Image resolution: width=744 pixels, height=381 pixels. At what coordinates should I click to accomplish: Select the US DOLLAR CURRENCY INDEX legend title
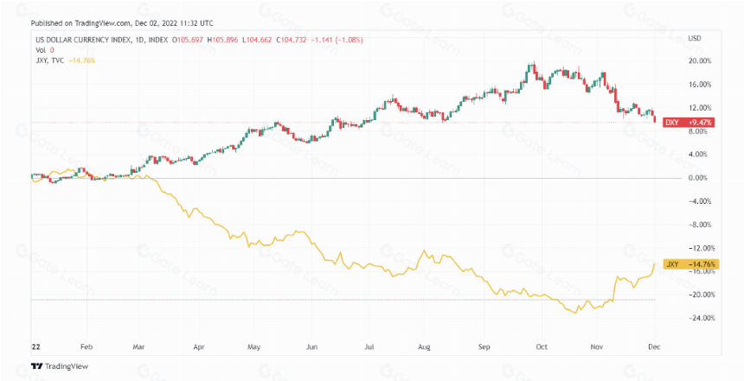click(x=83, y=41)
